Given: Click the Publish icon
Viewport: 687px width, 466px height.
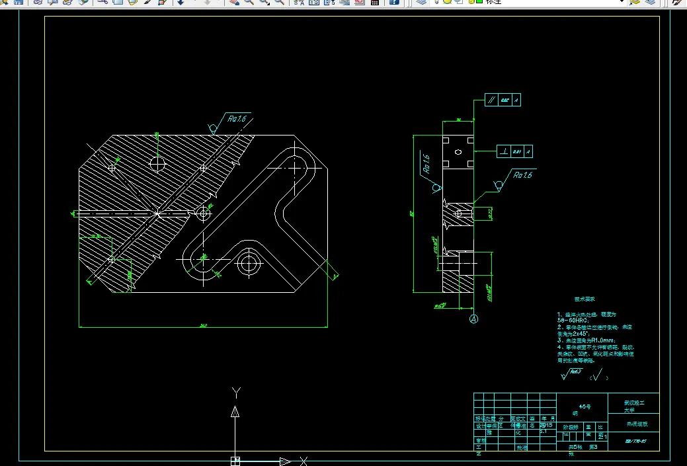Looking at the screenshot, I should (x=67, y=2).
